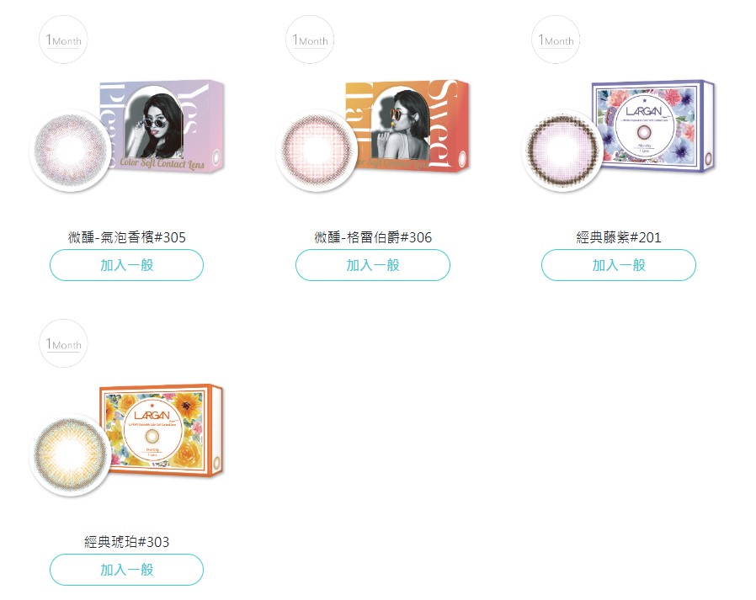This screenshot has height=600, width=756.
Task: Click 加入一般 under 經典琥珀#303
Action: click(x=127, y=570)
